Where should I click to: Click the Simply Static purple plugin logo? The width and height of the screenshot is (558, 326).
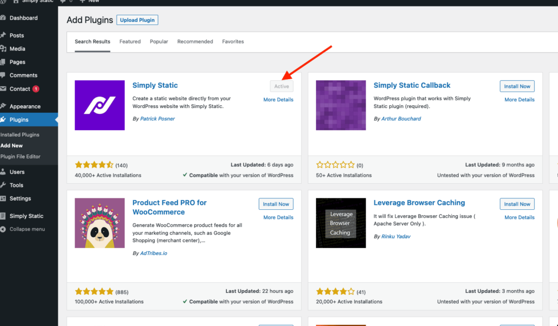click(100, 105)
